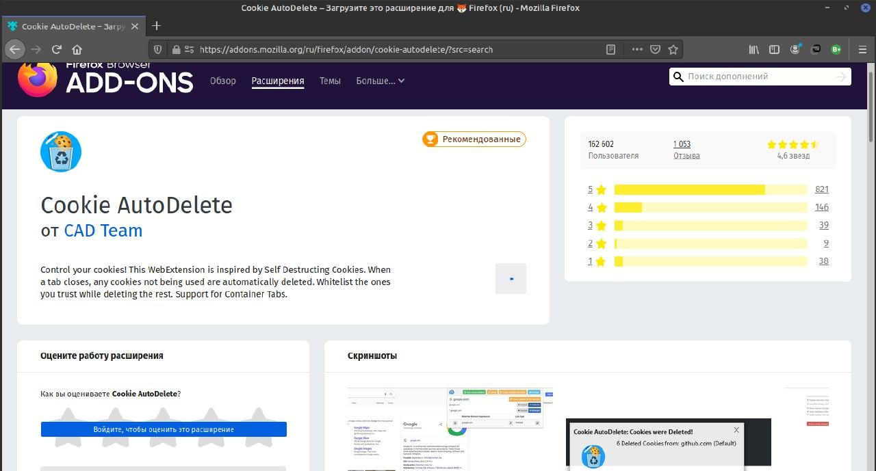Open the 'Темы' navigation item

coord(330,81)
